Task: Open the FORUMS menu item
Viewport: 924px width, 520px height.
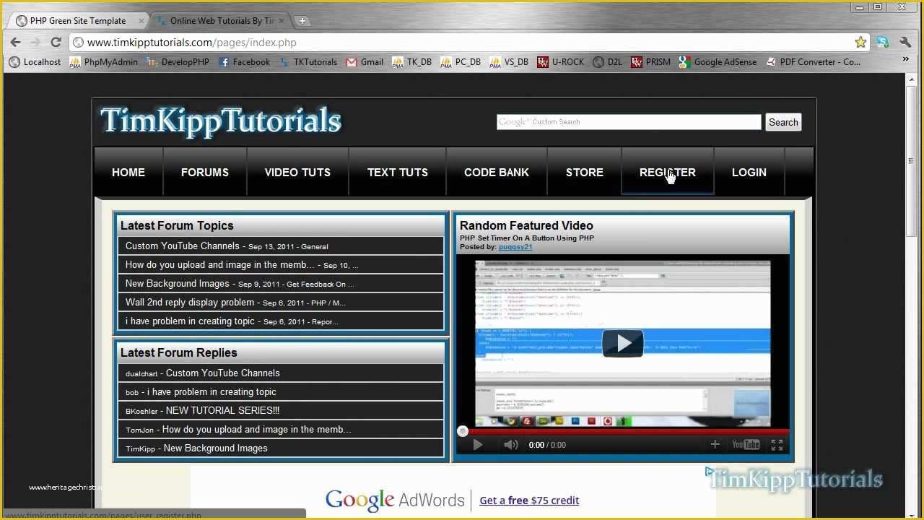Action: click(x=205, y=173)
